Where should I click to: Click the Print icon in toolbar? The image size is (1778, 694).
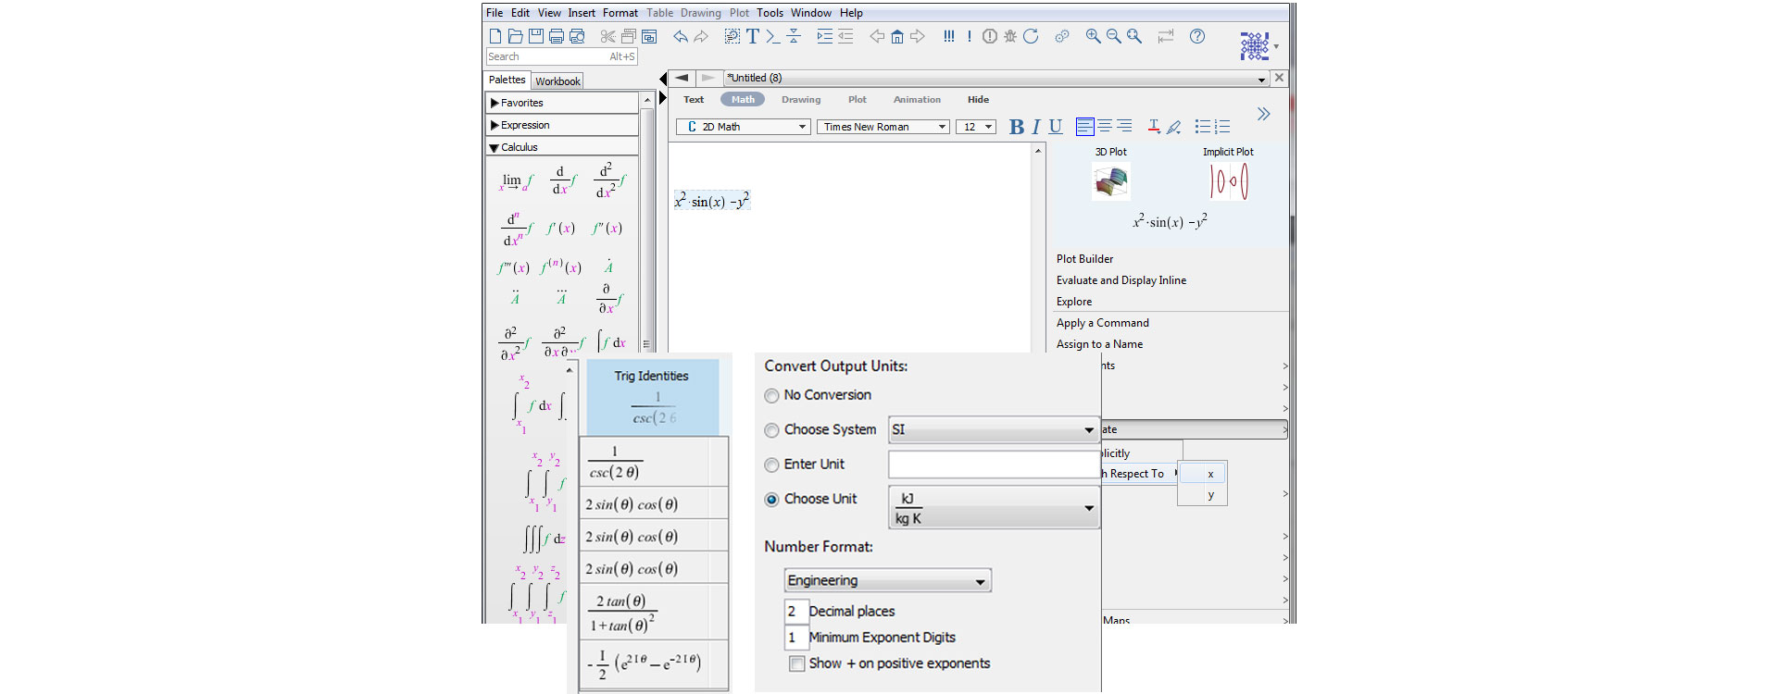[557, 36]
